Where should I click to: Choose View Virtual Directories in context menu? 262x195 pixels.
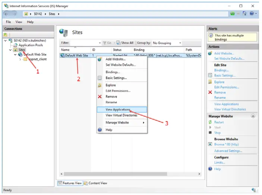coord(122,115)
